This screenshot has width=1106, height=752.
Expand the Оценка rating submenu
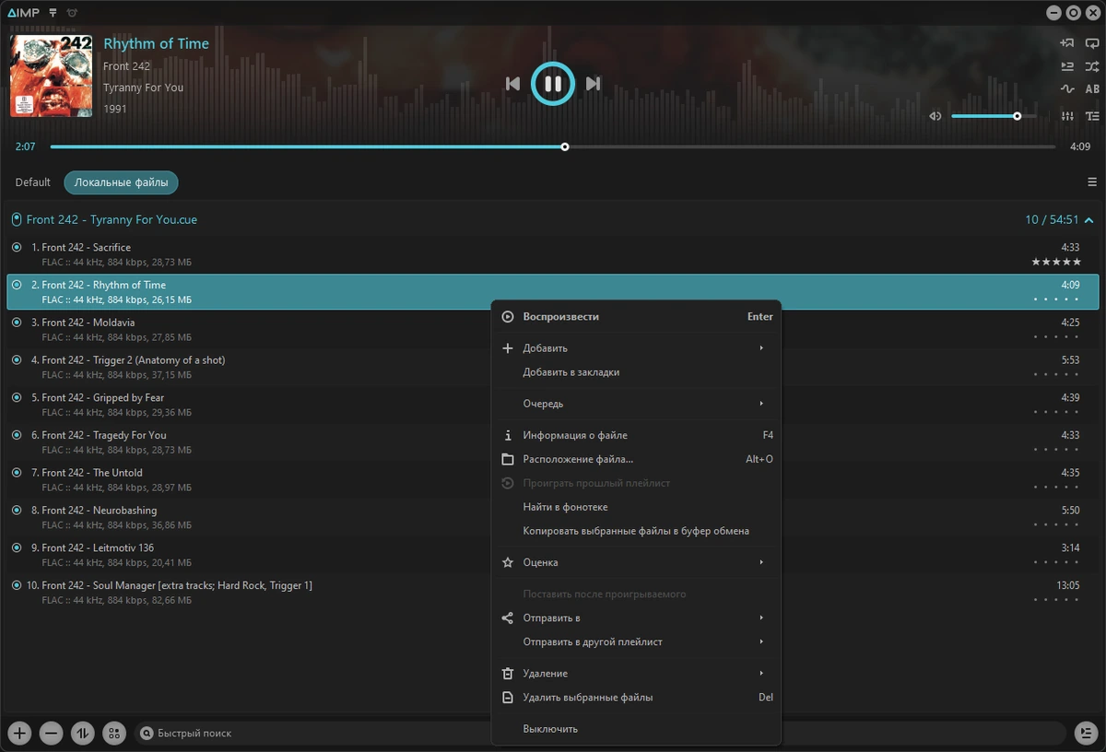pyautogui.click(x=636, y=562)
